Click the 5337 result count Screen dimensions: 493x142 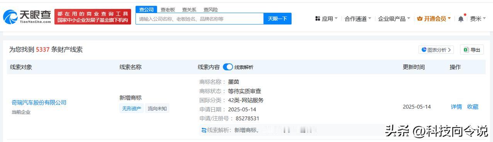(42, 50)
